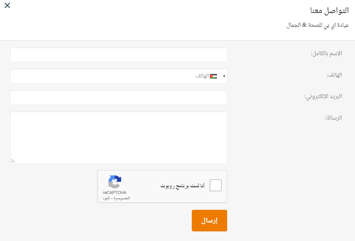Click the الإسم بالكامل field label

tap(326, 54)
